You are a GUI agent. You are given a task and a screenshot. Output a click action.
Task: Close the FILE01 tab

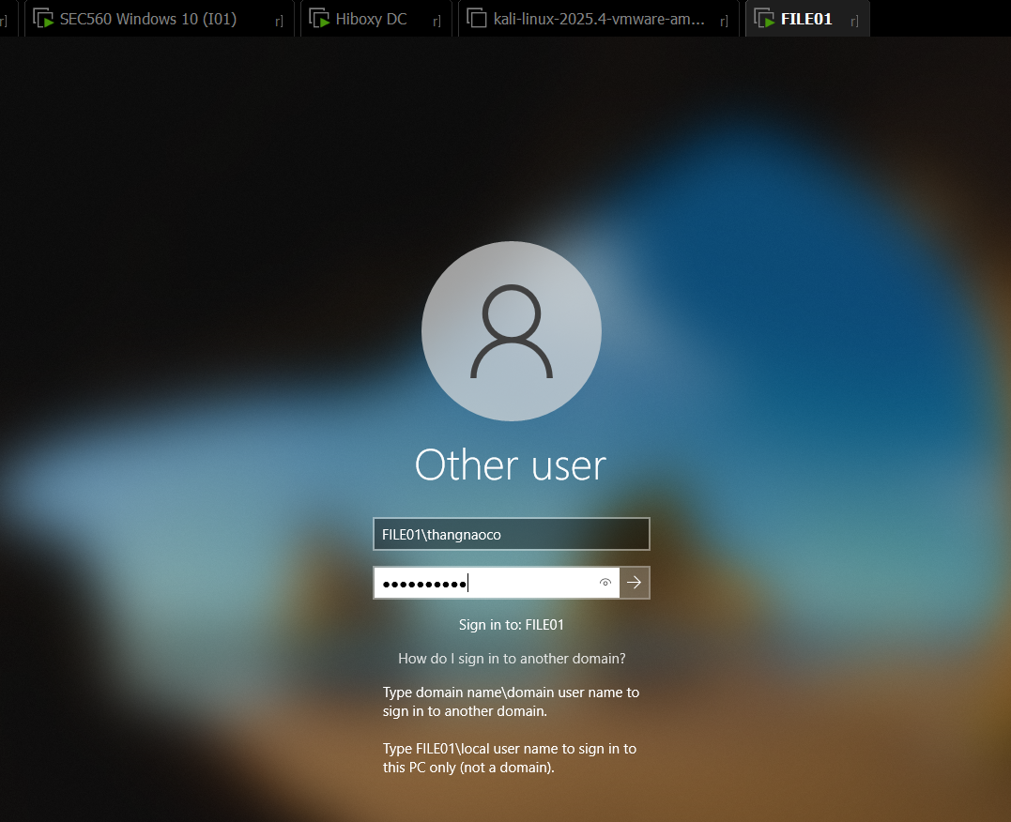pos(853,20)
